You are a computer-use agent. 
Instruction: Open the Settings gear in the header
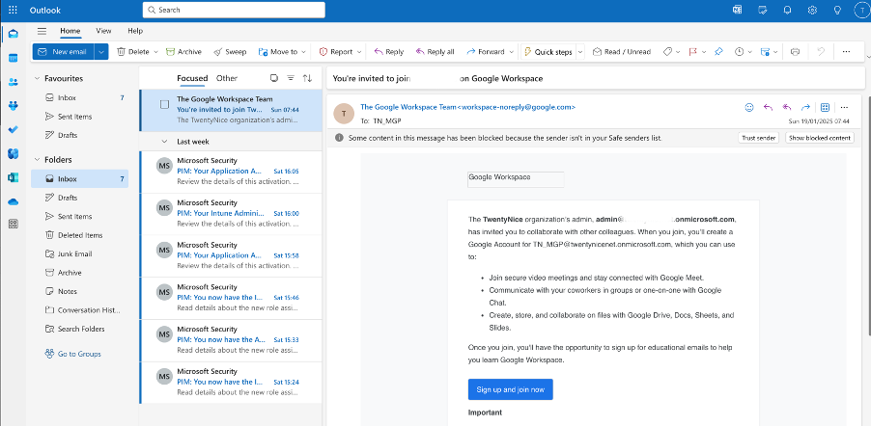pyautogui.click(x=812, y=10)
